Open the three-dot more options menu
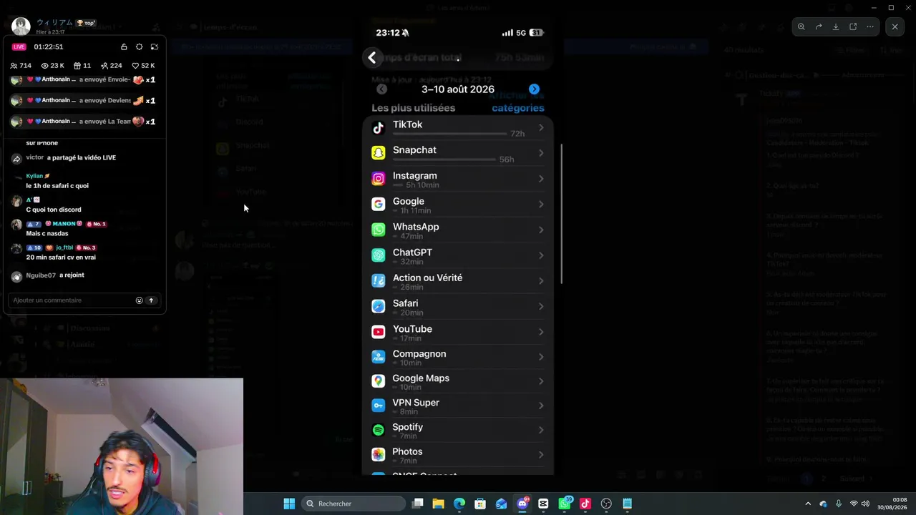The image size is (916, 515). click(x=870, y=27)
